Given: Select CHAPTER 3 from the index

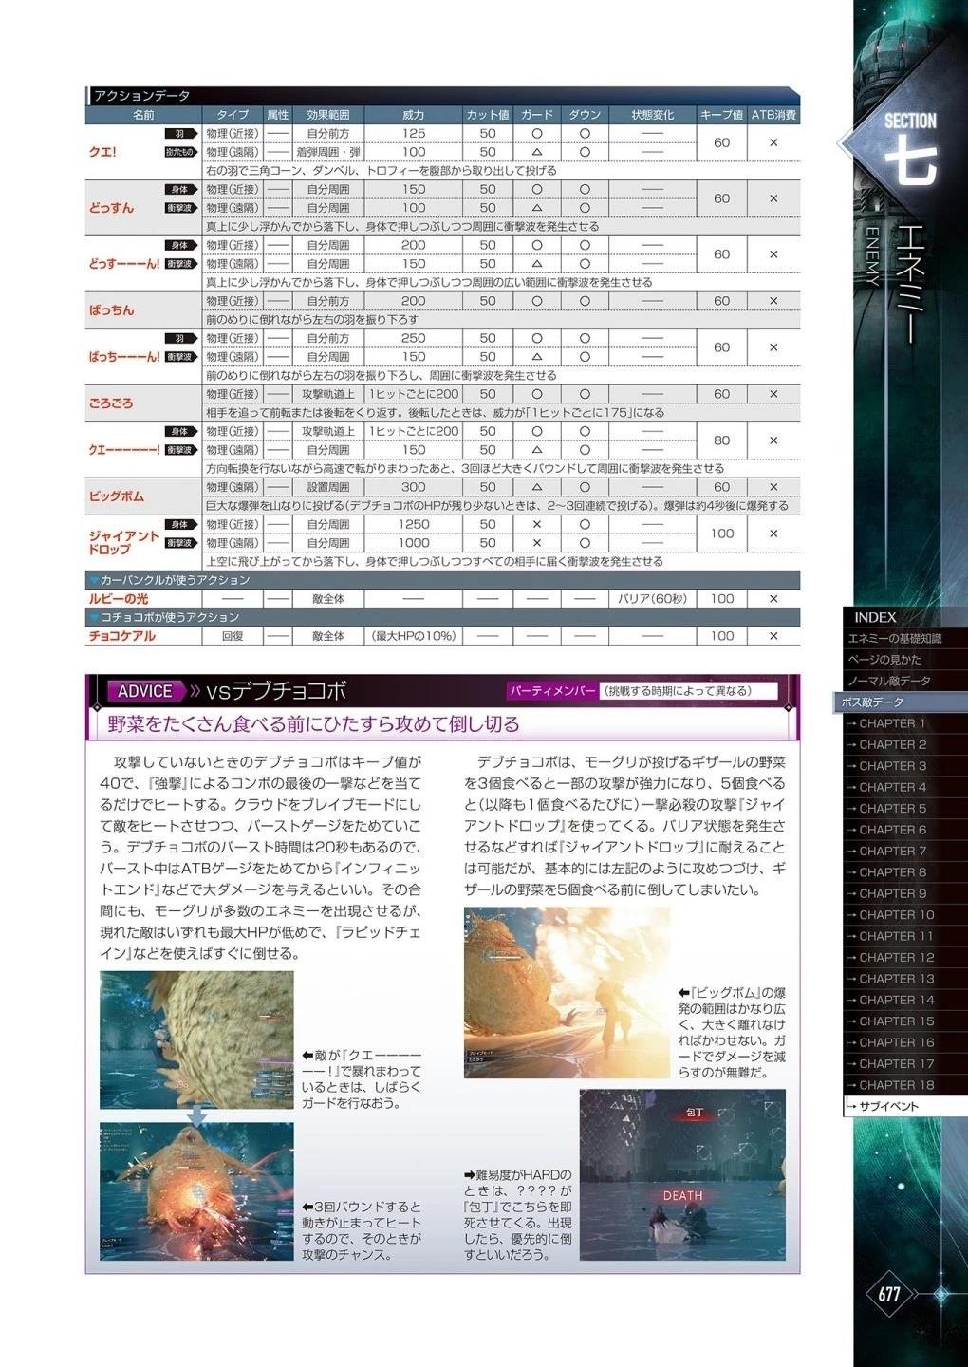Looking at the screenshot, I should [x=892, y=766].
